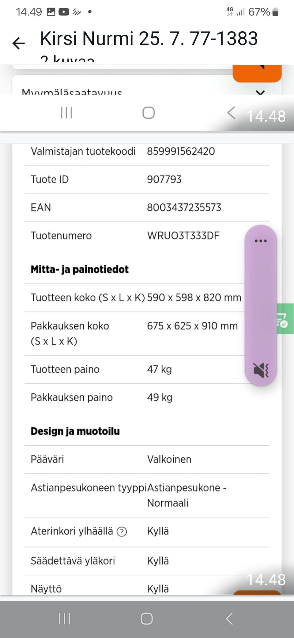Tap the Tuotenumero value WRUO3T333DF
294x638 pixels.
coord(183,236)
